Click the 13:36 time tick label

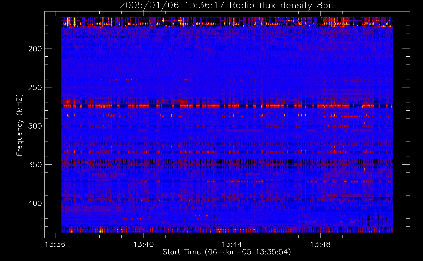[55, 245]
